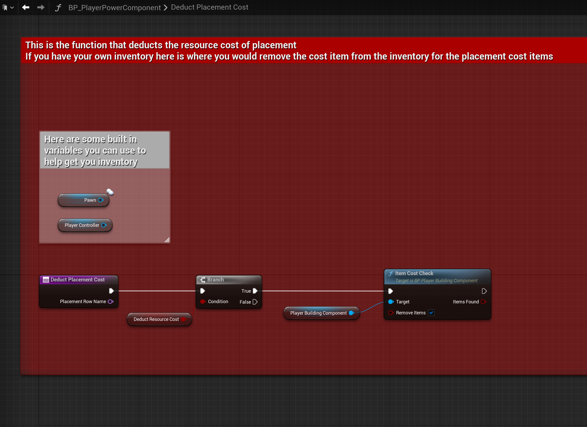
Task: Click the comment bubble above the Pawn node
Action: coord(110,192)
